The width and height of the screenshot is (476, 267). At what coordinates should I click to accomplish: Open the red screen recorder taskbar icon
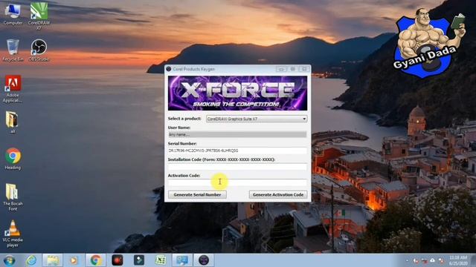coord(118,260)
